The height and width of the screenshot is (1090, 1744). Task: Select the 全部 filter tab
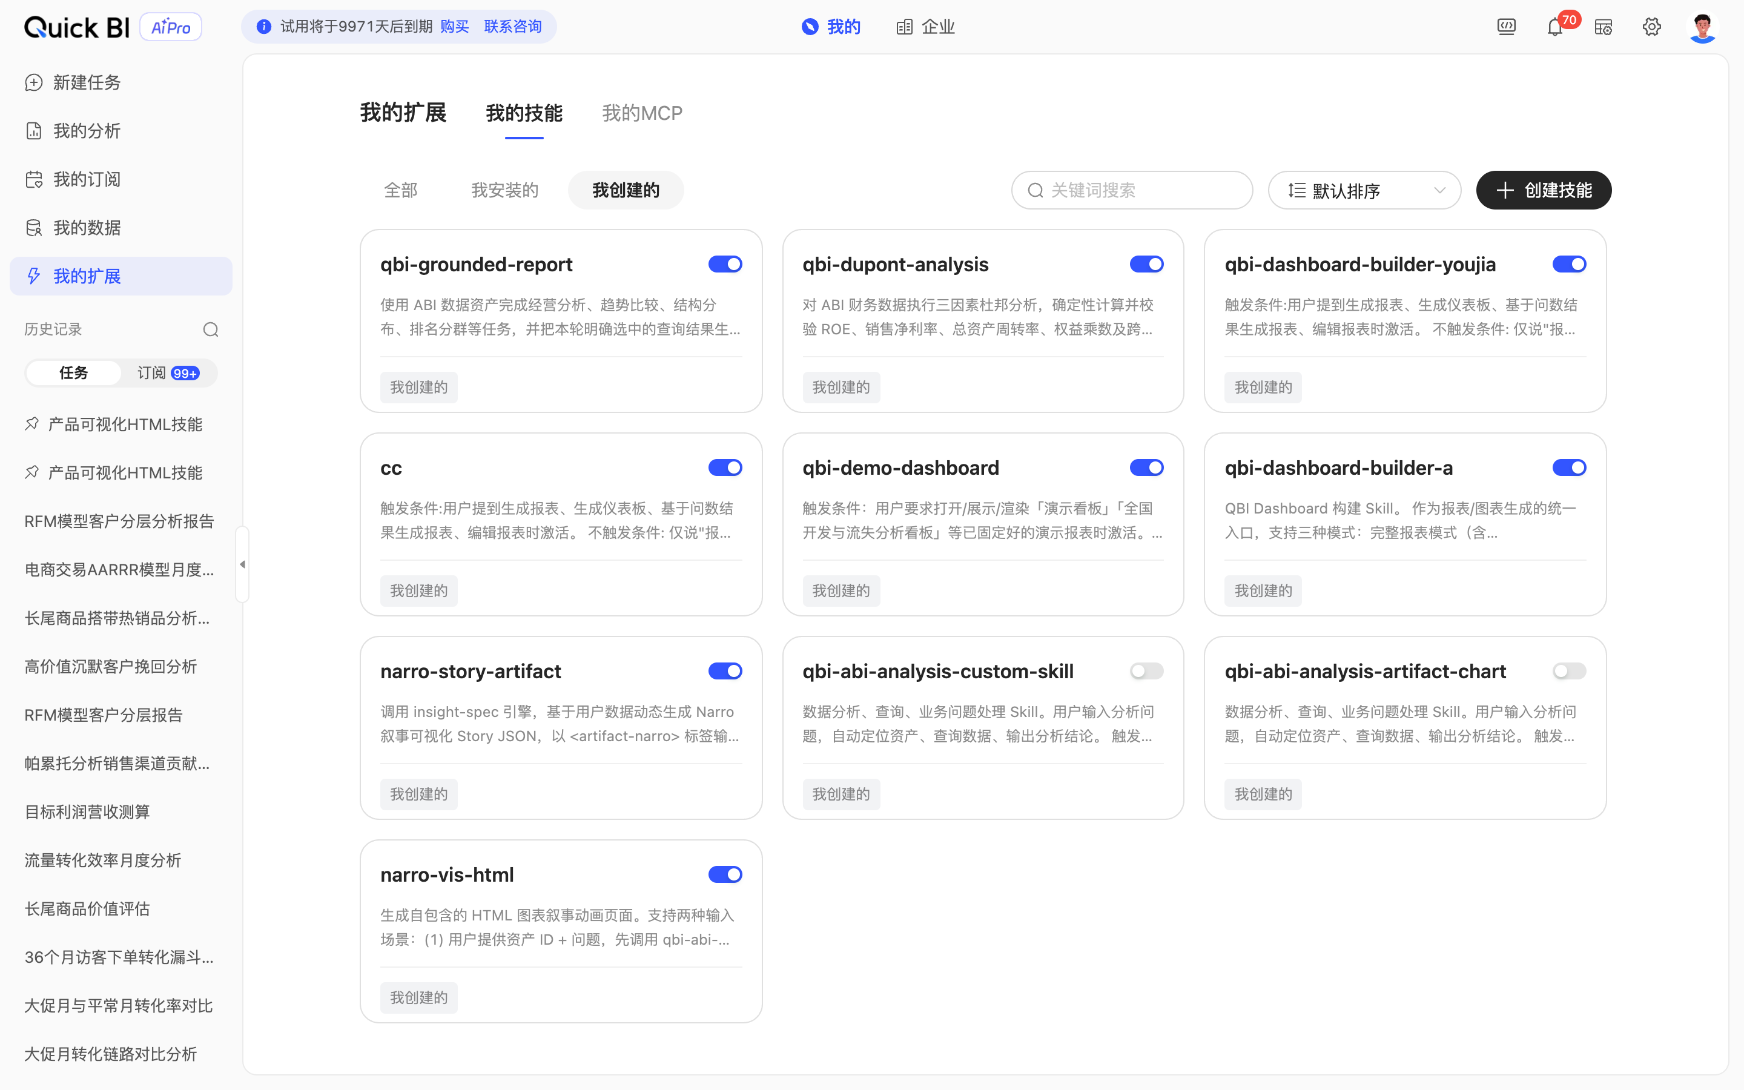click(401, 190)
